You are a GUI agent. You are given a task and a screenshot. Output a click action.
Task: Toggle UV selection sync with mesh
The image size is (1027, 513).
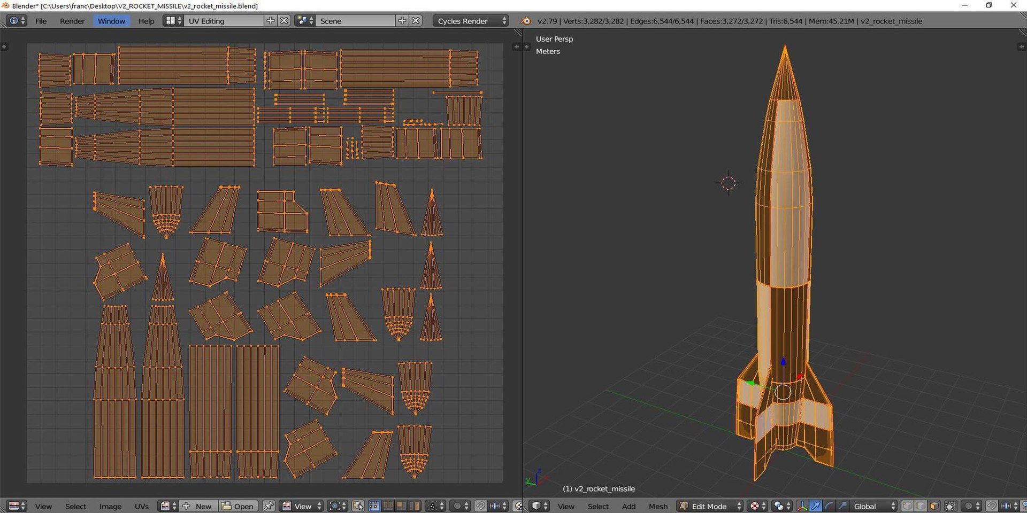coord(358,506)
